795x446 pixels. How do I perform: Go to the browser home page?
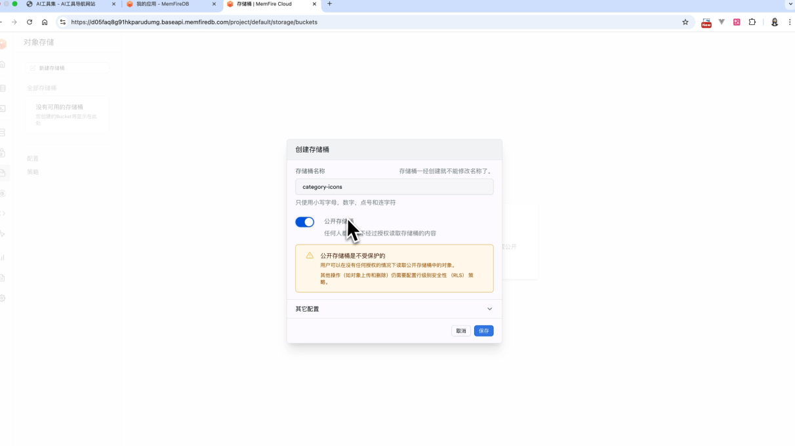[45, 22]
